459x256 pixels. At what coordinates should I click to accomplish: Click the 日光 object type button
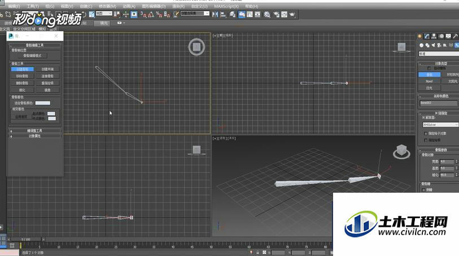429,88
